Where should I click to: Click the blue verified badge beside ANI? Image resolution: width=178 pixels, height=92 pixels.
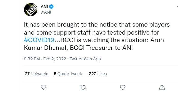click(51, 6)
